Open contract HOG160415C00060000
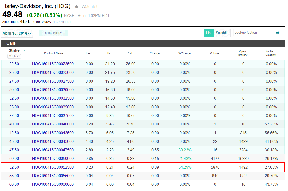The height and width of the screenshot is (191, 288). [x=53, y=184]
